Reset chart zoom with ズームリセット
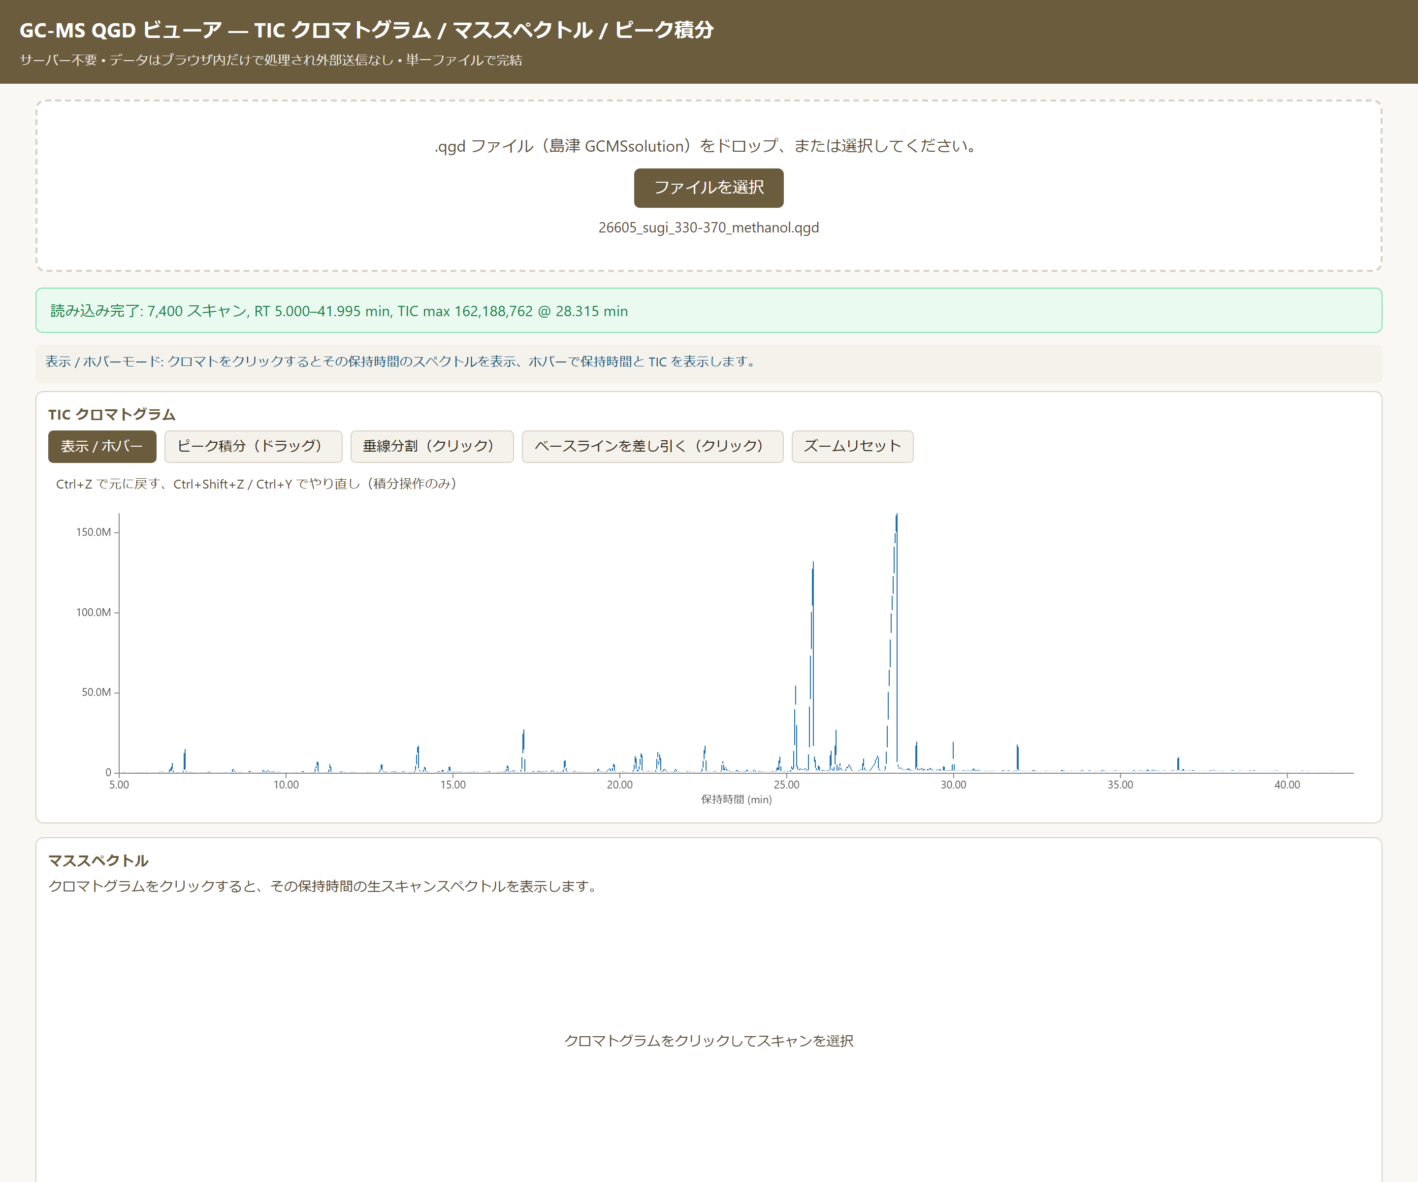The width and height of the screenshot is (1418, 1182). 852,447
